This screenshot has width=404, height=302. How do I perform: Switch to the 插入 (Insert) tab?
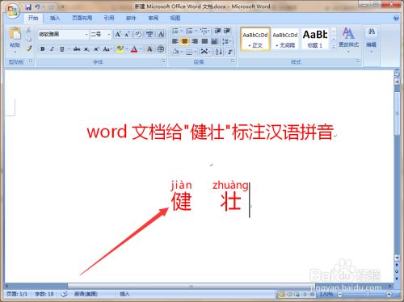click(55, 18)
